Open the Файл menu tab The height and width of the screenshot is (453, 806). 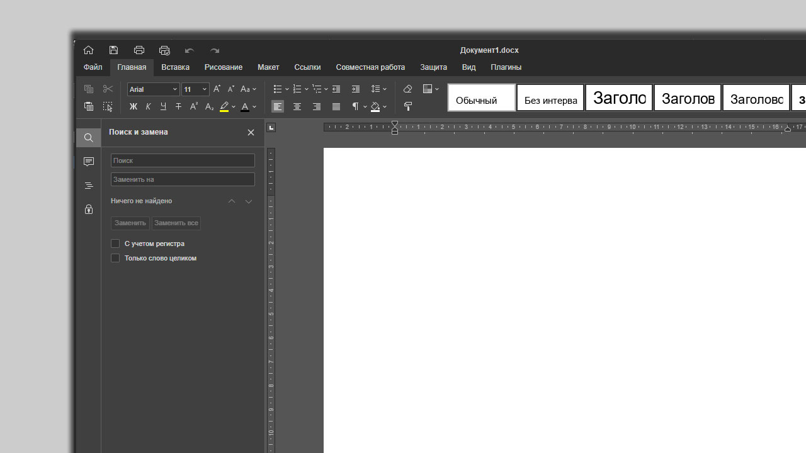(93, 67)
